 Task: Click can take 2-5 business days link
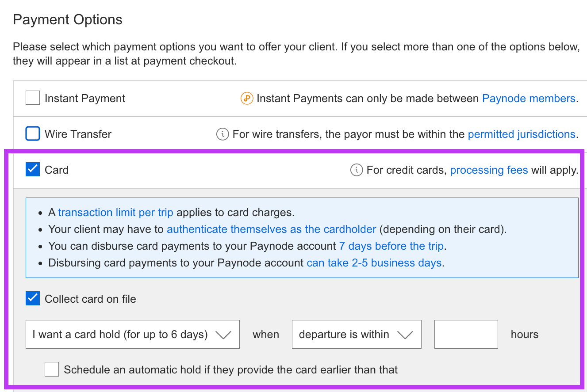click(374, 263)
